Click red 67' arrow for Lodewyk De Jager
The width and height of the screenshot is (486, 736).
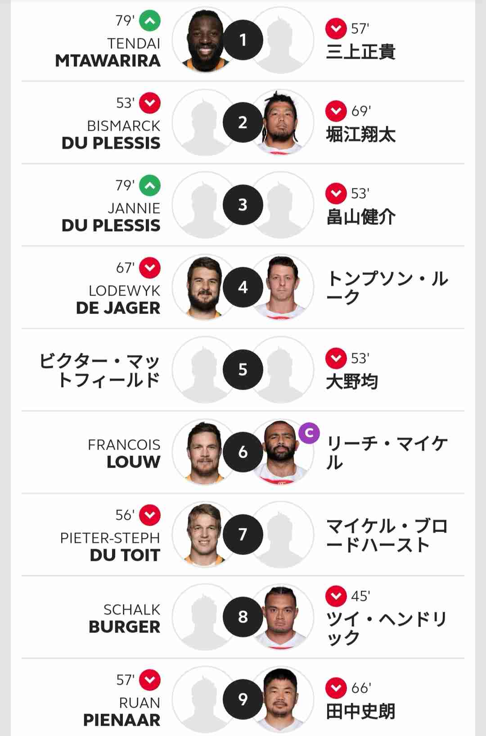(x=150, y=268)
